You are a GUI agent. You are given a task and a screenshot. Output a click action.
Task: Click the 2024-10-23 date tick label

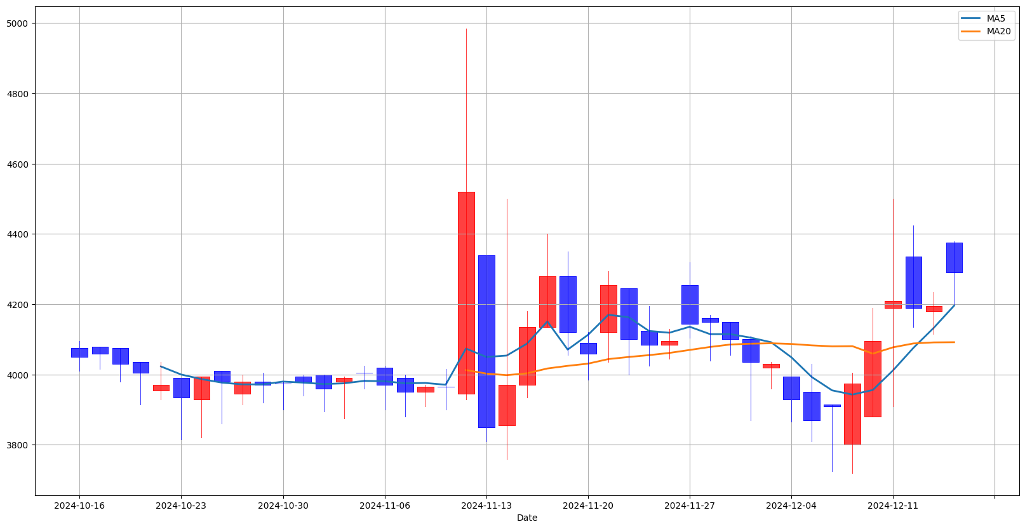[181, 506]
